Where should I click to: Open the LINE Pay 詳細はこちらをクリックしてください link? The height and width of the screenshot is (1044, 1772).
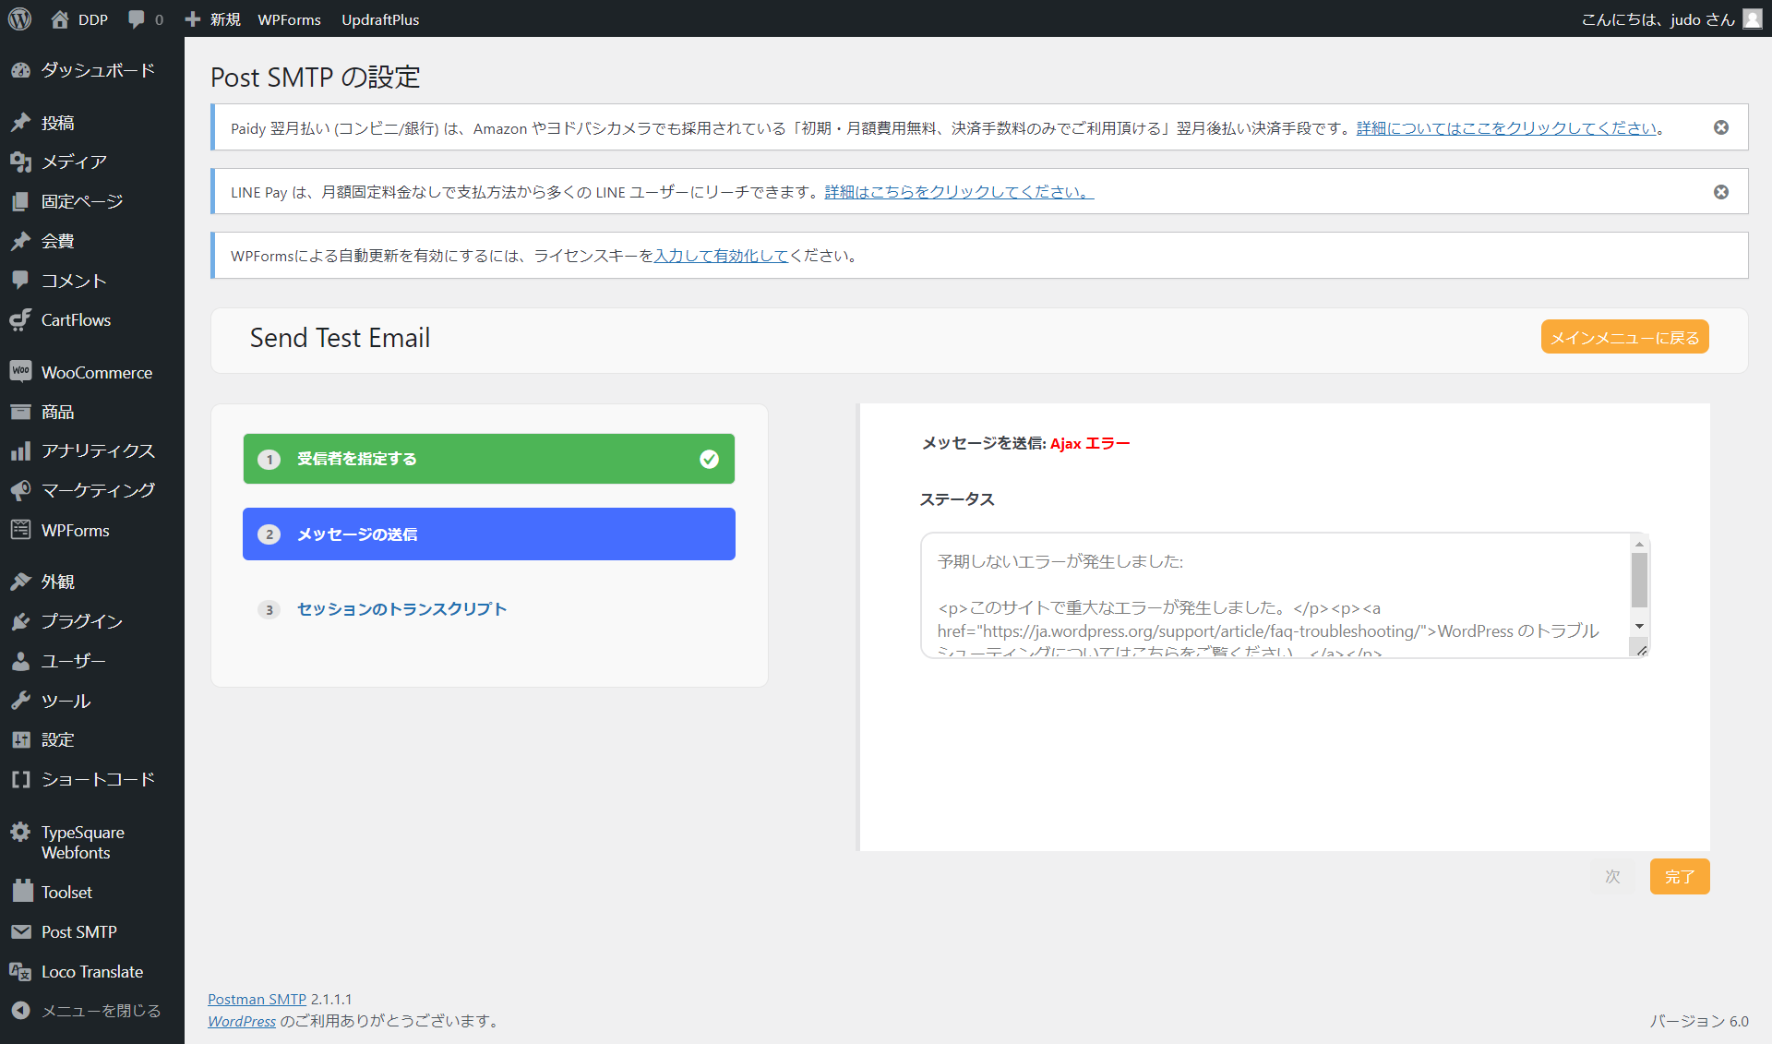coord(959,192)
